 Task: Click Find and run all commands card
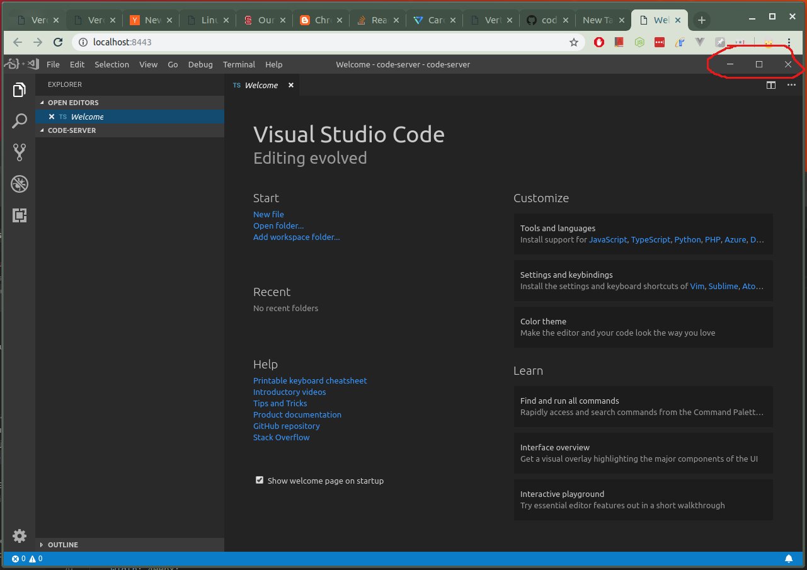click(643, 406)
